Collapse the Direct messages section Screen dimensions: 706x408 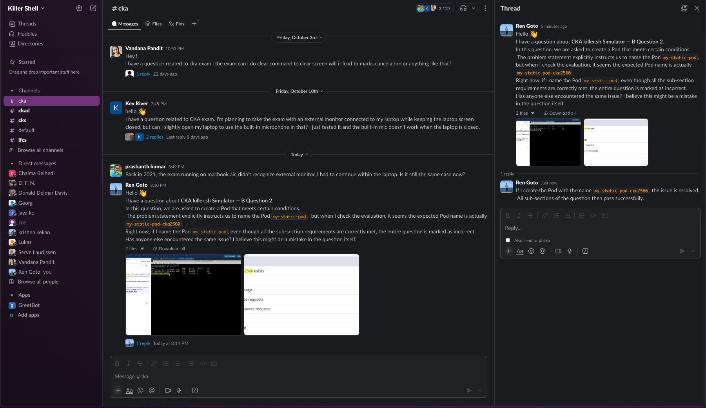coord(12,164)
